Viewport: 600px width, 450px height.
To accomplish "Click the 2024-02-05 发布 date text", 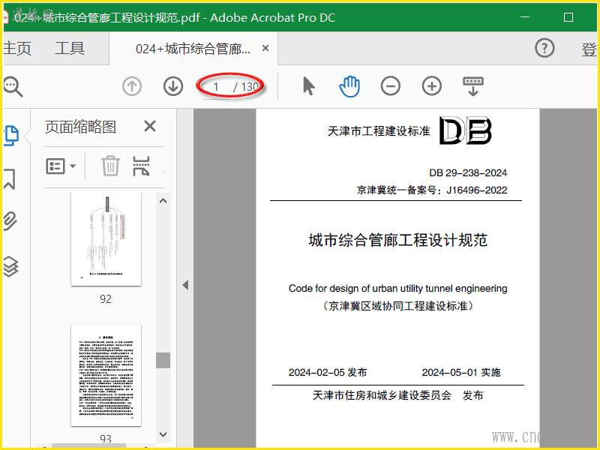I will pos(328,372).
